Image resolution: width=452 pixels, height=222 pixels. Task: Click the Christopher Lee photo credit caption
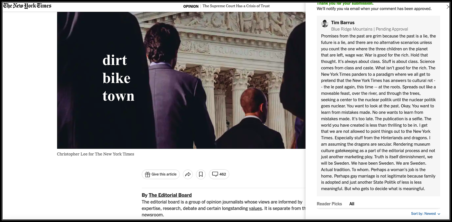point(95,154)
